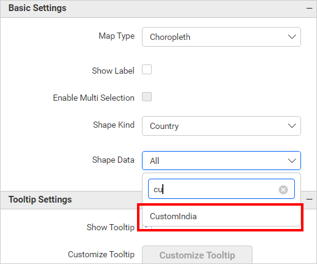
Task: Click the chevron arrow of Map Type
Action: [x=292, y=37]
